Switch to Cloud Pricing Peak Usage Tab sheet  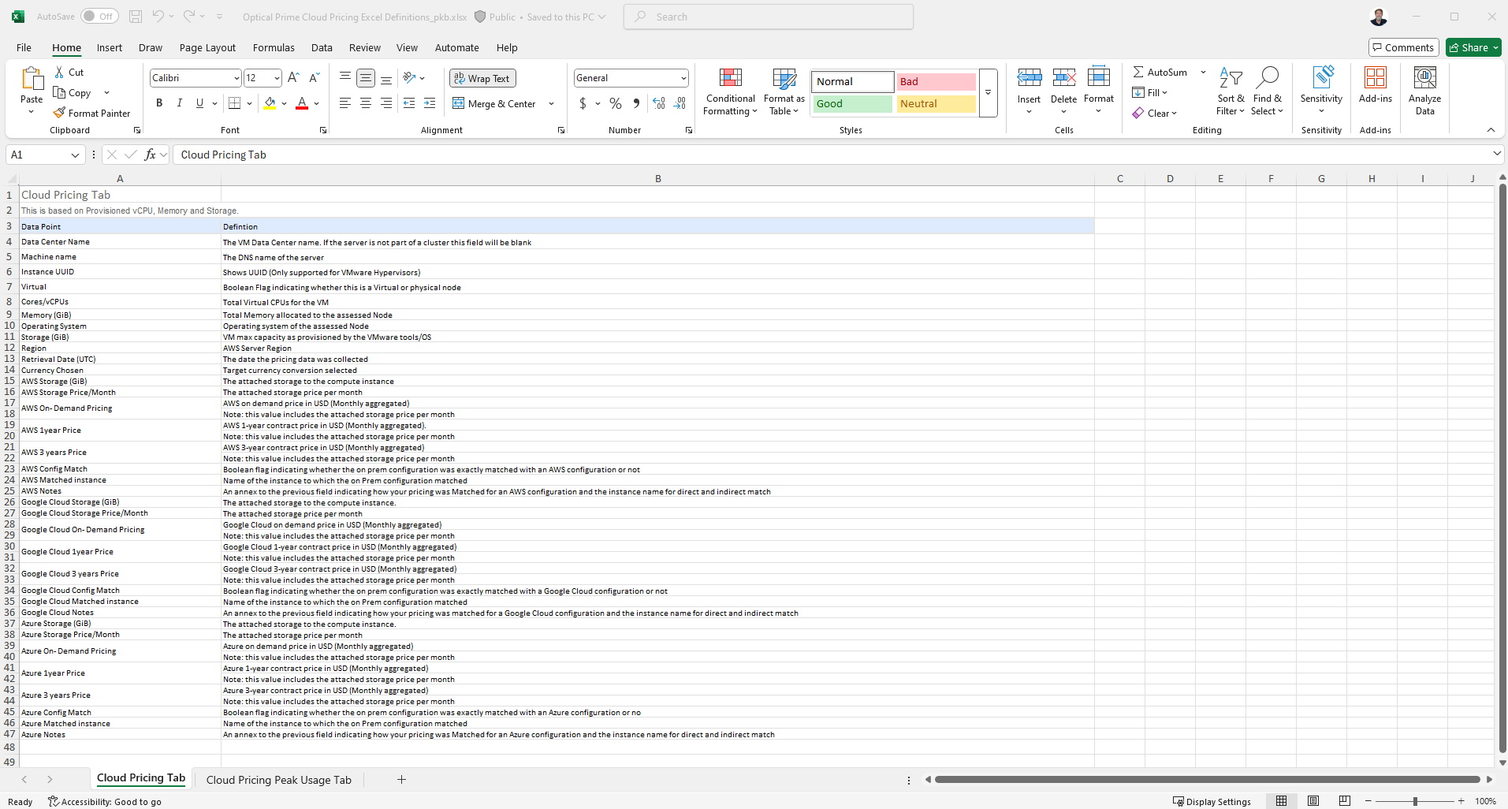tap(278, 780)
